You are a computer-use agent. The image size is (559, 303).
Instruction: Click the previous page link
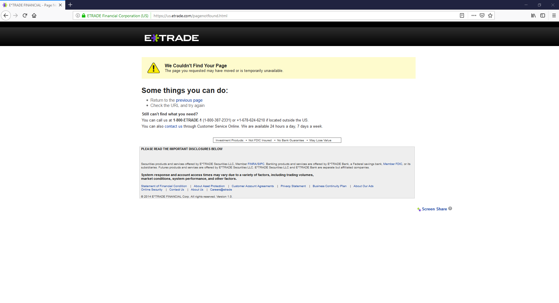coord(189,100)
